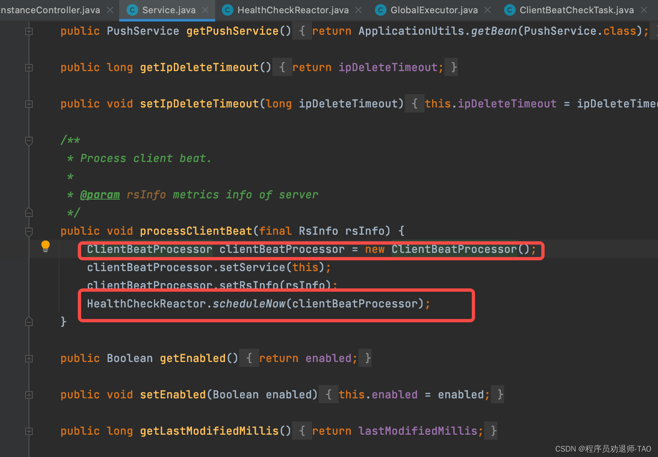Click the getPushService method name
Screen dimensions: 658x457
[233, 31]
